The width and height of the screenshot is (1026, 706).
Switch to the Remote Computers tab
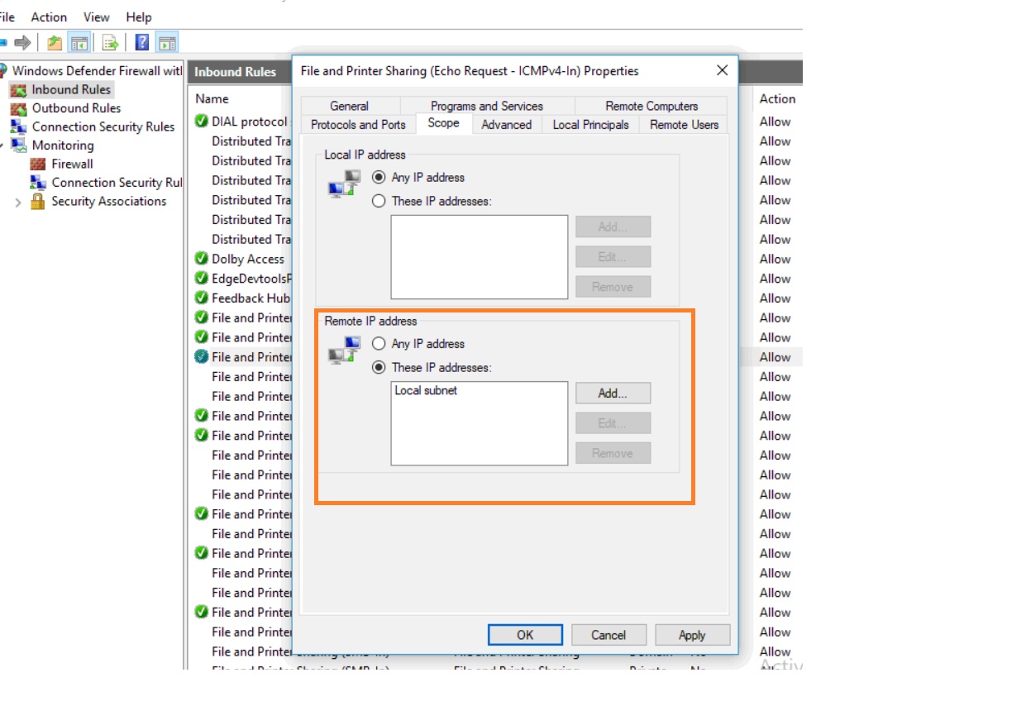[x=651, y=106]
